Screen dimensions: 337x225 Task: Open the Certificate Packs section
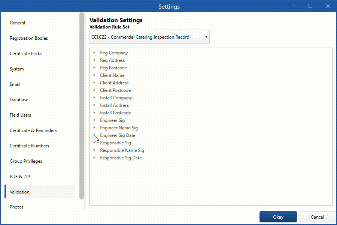26,54
